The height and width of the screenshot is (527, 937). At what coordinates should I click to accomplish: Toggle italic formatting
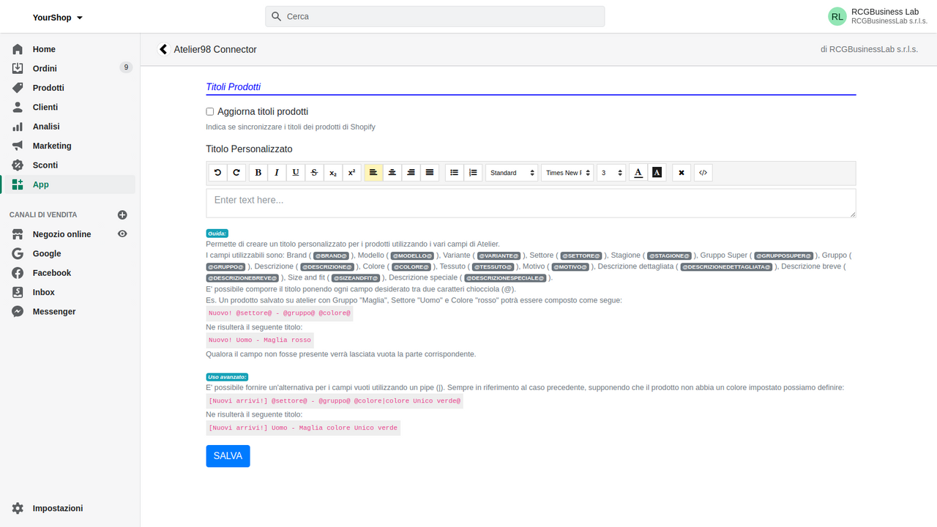click(277, 173)
